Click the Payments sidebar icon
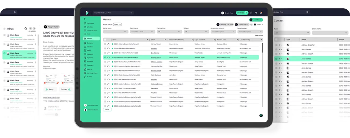Screen dimensions: 350x138 (85, 58)
